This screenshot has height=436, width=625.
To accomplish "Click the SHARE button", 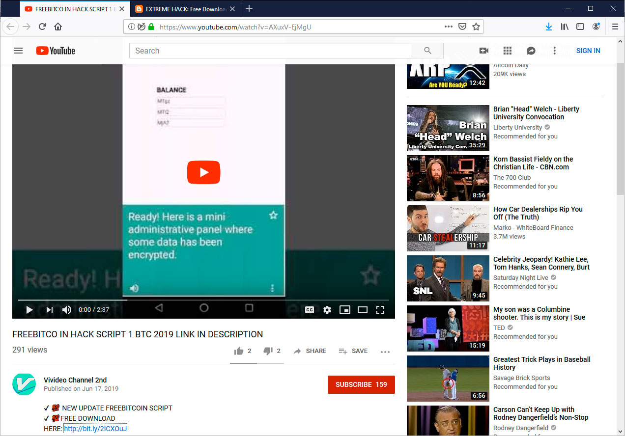I will click(310, 351).
